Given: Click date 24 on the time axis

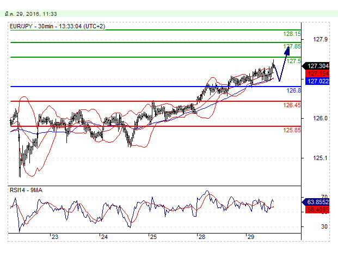Looking at the screenshot, I should 105,237.
